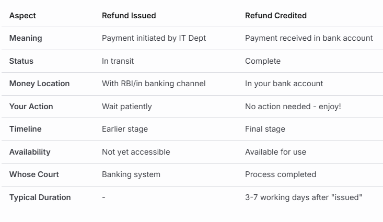Click the "Your Action" row label
Screen dimensions: 383x222
point(30,107)
